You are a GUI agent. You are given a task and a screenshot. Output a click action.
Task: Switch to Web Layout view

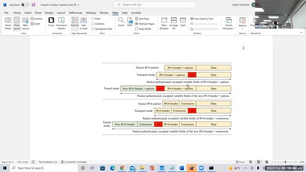click(x=25, y=23)
